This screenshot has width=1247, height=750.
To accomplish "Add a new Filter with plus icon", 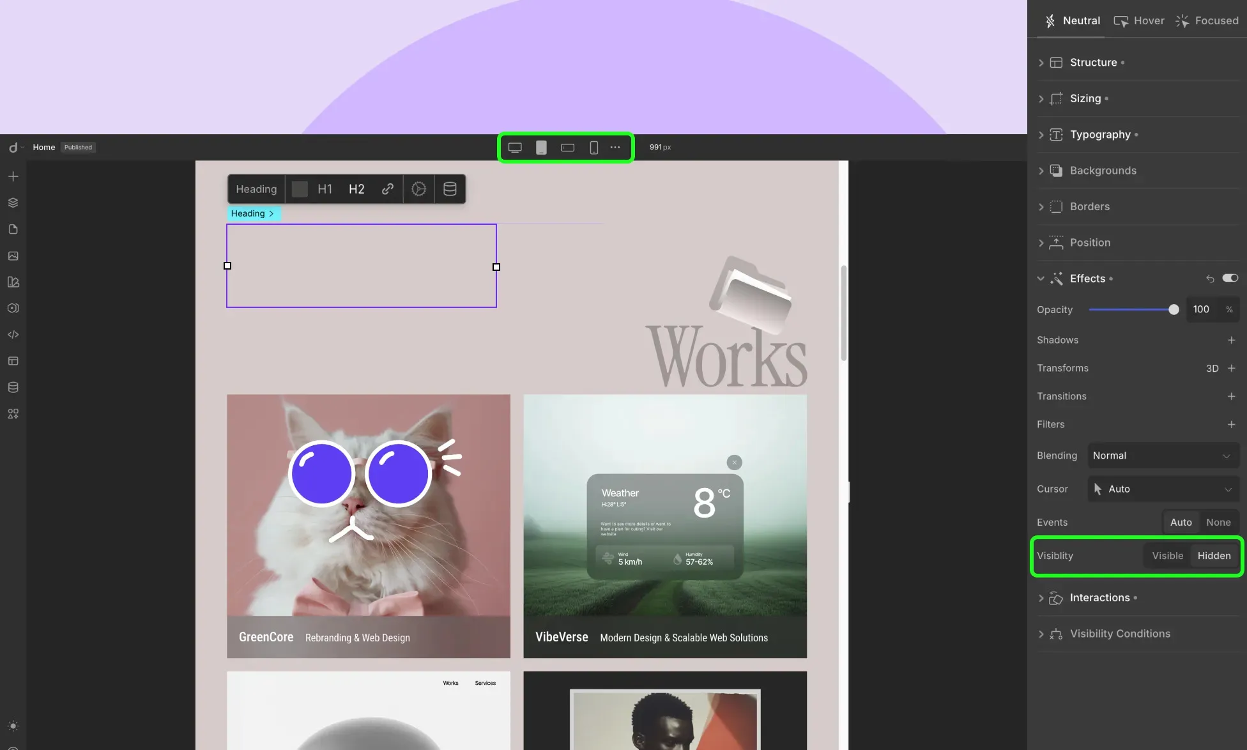I will [1231, 424].
